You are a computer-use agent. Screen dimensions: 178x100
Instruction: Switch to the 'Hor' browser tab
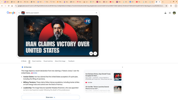pos(53,2)
